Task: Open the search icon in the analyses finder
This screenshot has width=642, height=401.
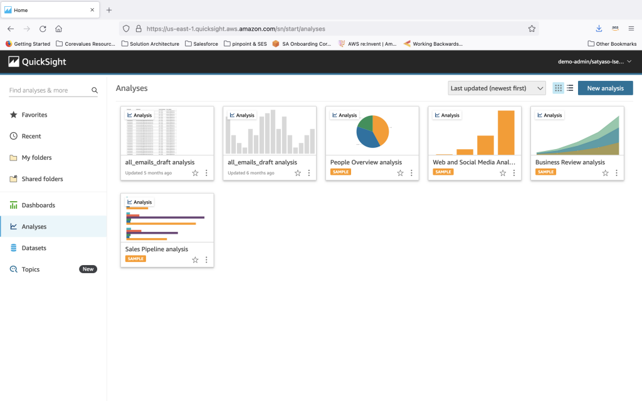Action: click(94, 90)
